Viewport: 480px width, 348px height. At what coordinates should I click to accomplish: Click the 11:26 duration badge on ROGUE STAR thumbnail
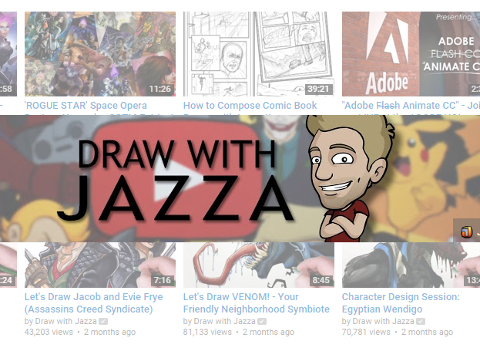coord(159,89)
